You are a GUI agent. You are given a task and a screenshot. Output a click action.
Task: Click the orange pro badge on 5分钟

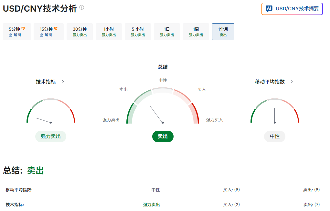click(x=23, y=29)
